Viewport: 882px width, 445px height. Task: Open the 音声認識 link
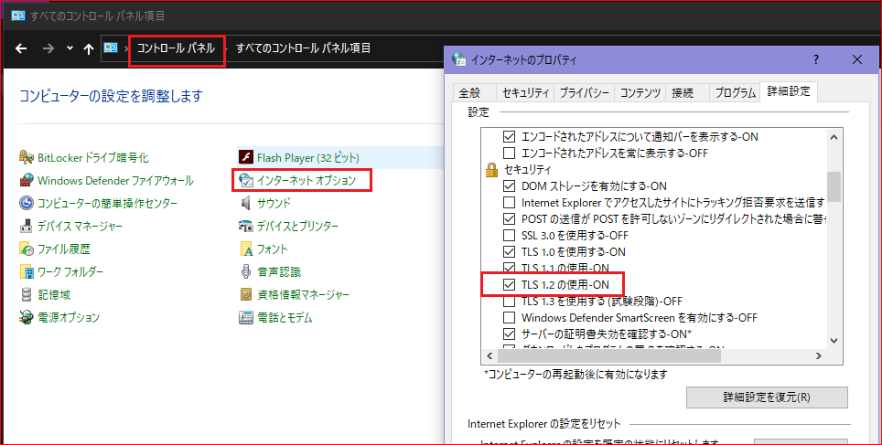coord(279,271)
